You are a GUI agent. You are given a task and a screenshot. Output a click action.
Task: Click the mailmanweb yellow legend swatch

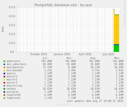coord(4,70)
